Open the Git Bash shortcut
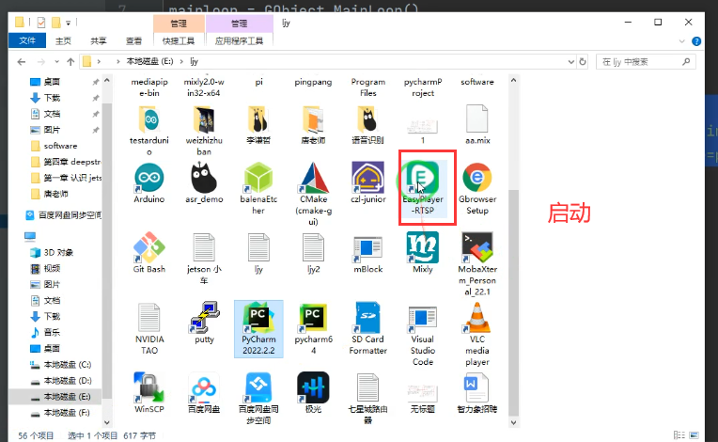 [149, 247]
